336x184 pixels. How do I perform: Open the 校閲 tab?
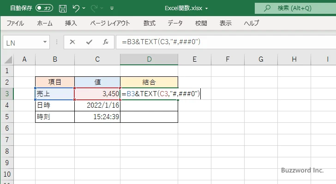click(201, 23)
